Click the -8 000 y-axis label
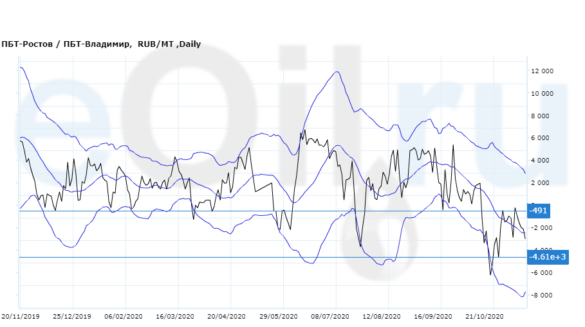Viewport: 585px width, 327px height. tap(543, 296)
